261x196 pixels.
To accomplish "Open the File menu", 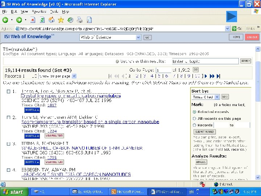I will (x=5, y=12).
